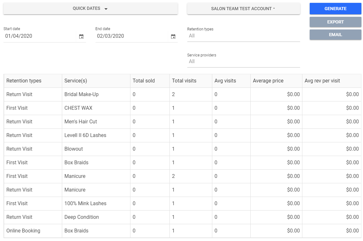The height and width of the screenshot is (241, 363).
Task: Select the Average price column header
Action: pos(268,81)
